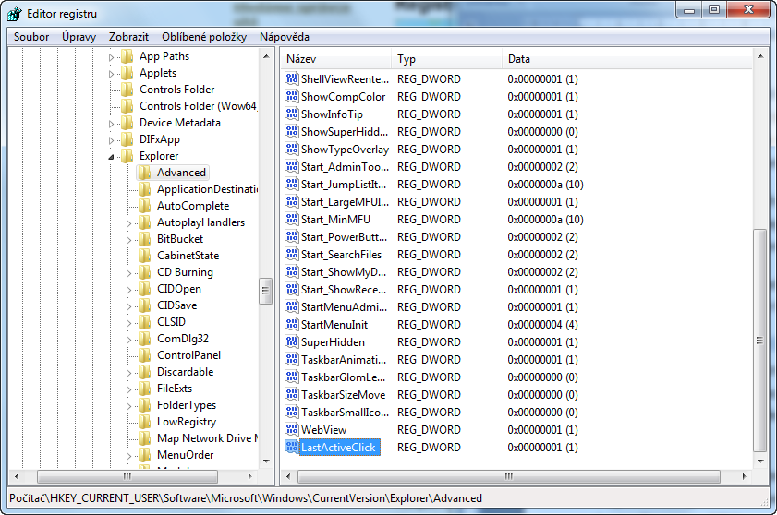Click the LastActiveClick DWORD value icon
Viewport: 777px width, 515px height.
[292, 447]
